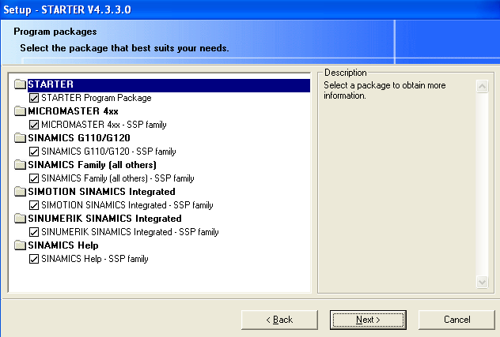Click the Description scrollbar down arrow

pyautogui.click(x=482, y=282)
